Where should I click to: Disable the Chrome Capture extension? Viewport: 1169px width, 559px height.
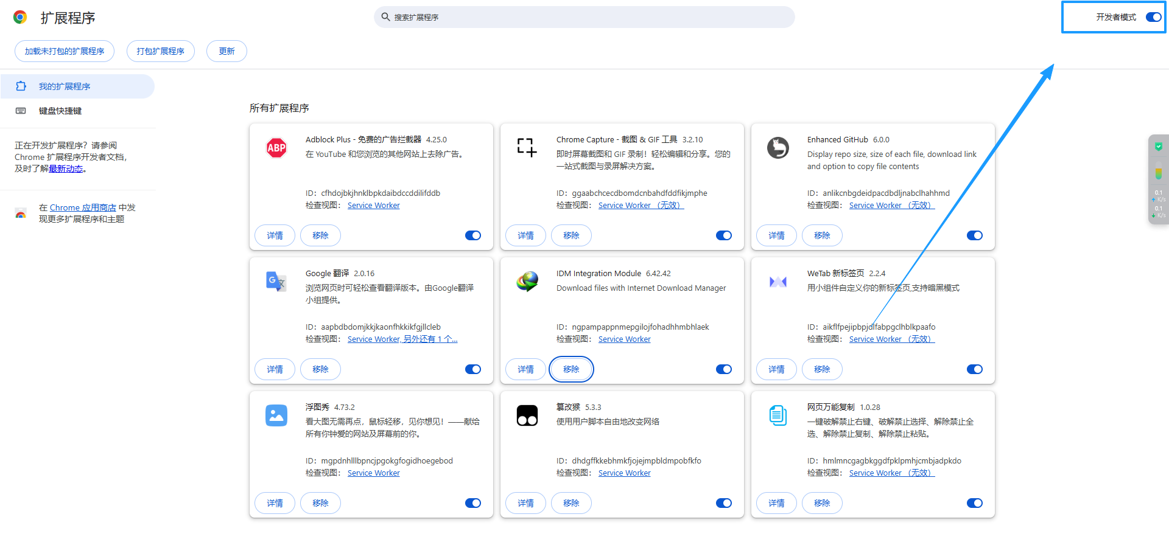[x=724, y=235]
